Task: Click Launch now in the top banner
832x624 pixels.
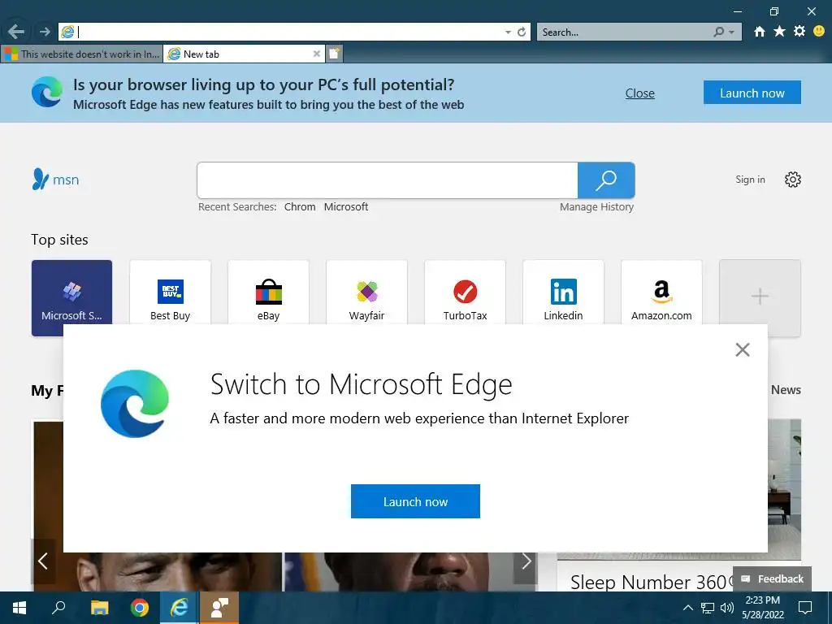Action: (x=752, y=93)
